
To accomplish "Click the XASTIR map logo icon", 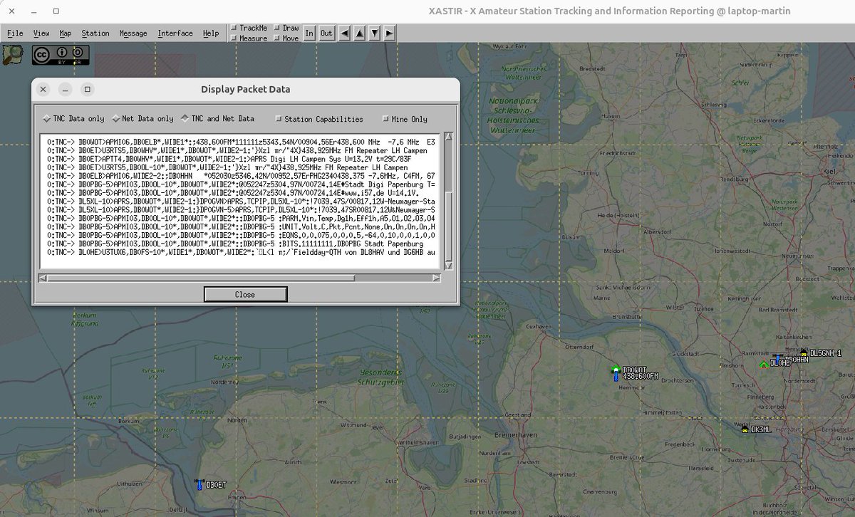I will pos(14,56).
